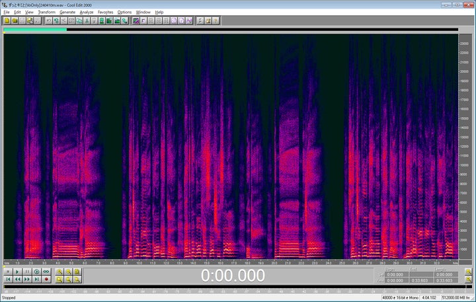
Task: Click the Zoom to Left of Selection icon
Action: [x=69, y=280]
